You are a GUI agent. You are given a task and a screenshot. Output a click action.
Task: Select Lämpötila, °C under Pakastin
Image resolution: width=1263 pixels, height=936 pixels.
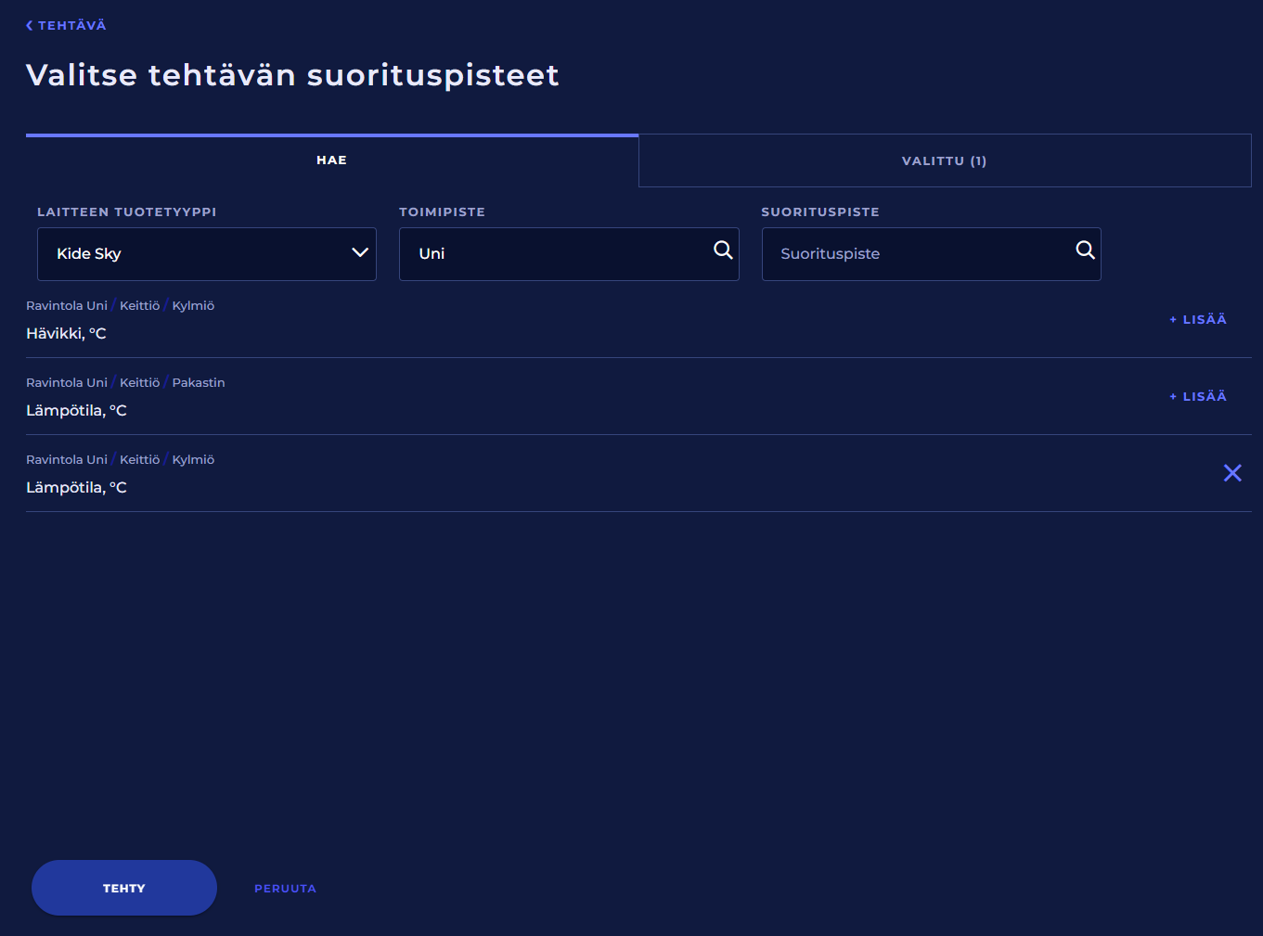tap(76, 411)
